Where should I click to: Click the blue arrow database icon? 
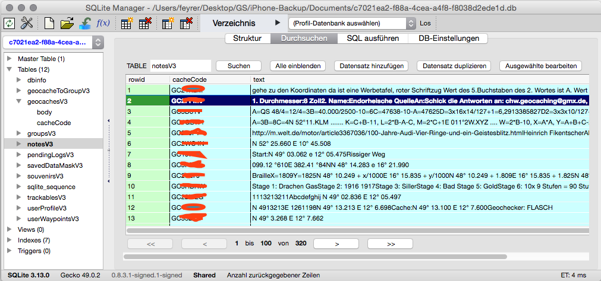(84, 23)
